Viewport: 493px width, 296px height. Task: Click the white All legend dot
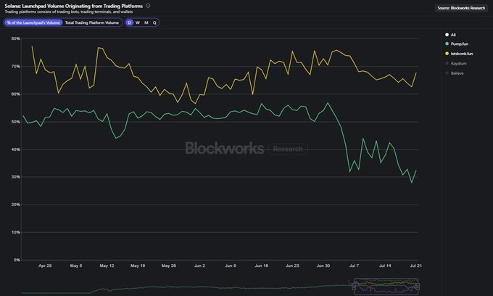click(x=446, y=35)
